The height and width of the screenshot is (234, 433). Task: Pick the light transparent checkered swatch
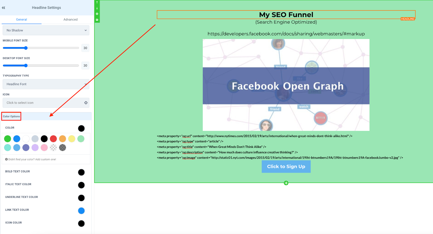click(x=53, y=148)
